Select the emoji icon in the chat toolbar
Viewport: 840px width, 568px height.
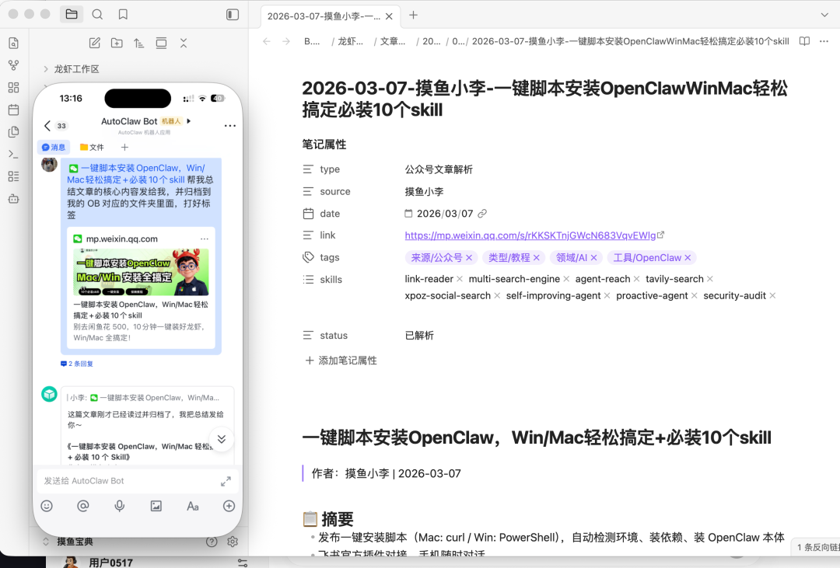[47, 506]
